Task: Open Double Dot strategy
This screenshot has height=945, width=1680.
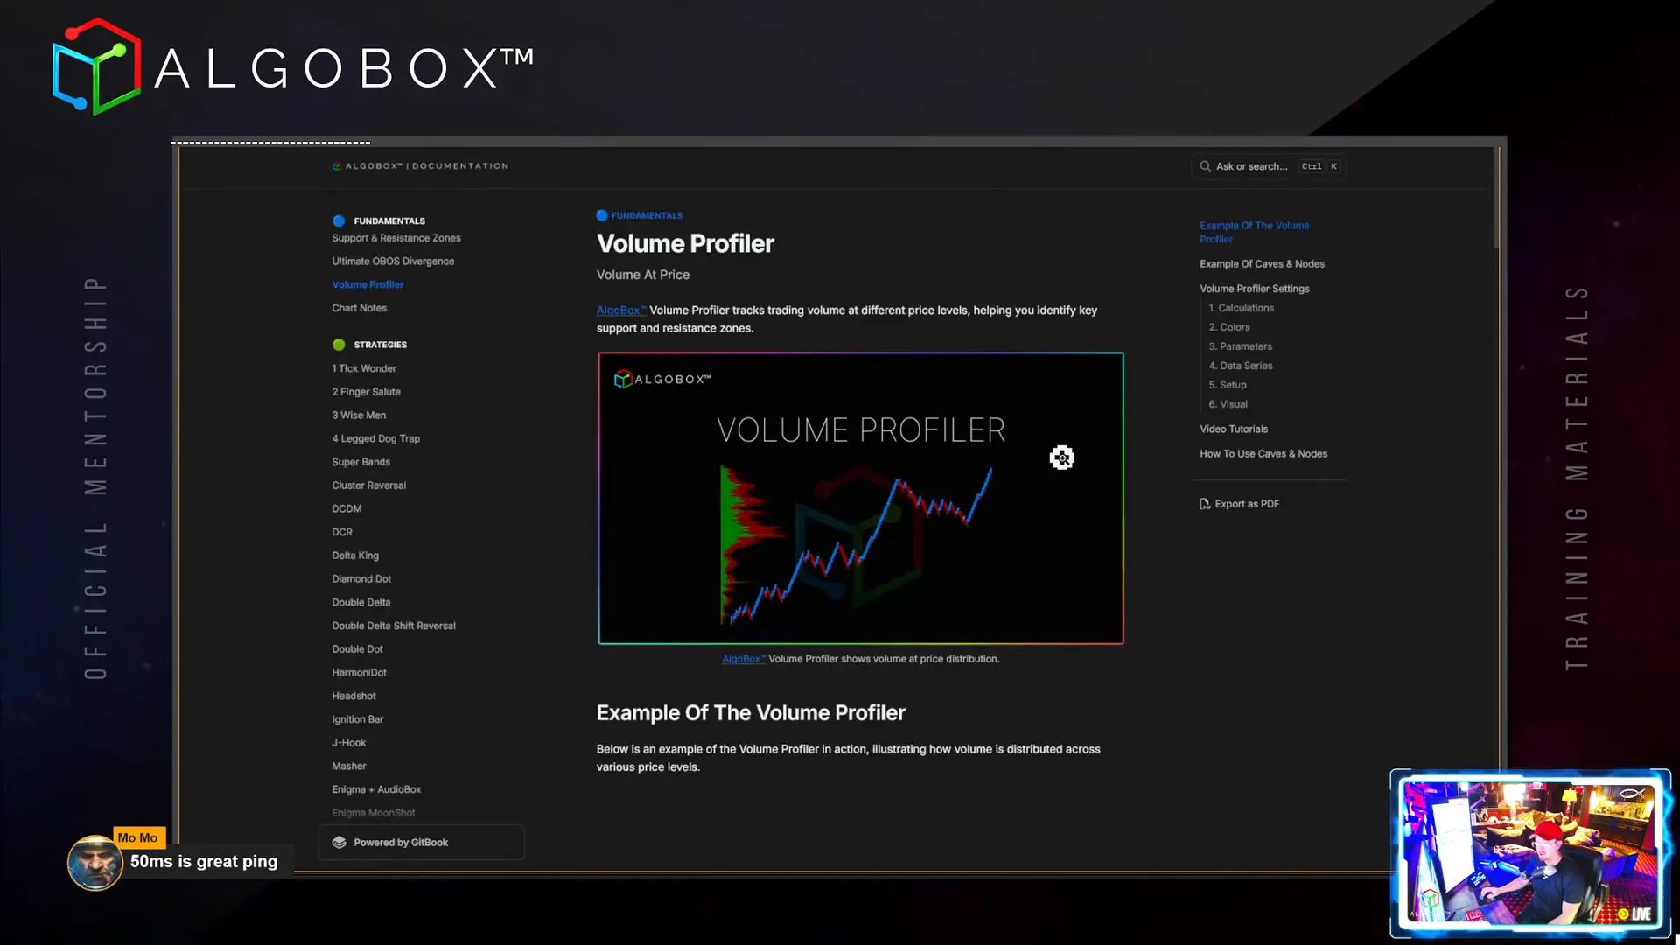Action: tap(357, 649)
